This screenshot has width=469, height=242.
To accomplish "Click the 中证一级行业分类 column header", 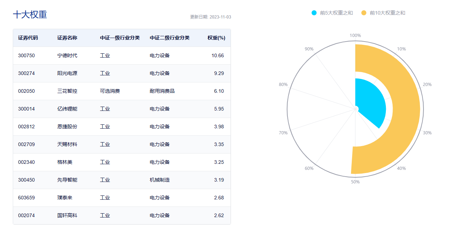I will pos(120,38).
